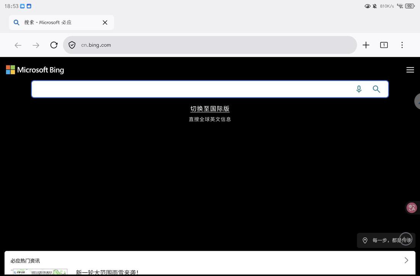Open the Bing hamburger menu
Viewport: 420px width, 276px height.
pyautogui.click(x=410, y=70)
